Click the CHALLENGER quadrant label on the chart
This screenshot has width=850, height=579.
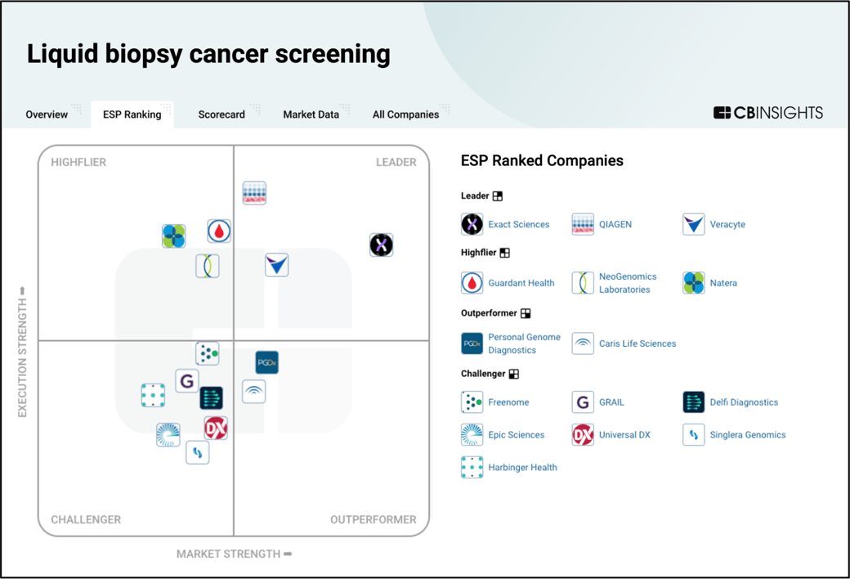86,519
